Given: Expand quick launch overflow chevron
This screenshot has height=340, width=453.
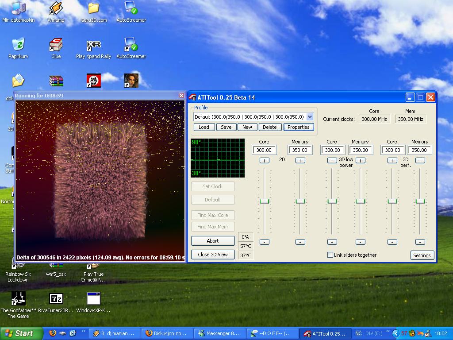Looking at the screenshot, I should click(x=84, y=331).
